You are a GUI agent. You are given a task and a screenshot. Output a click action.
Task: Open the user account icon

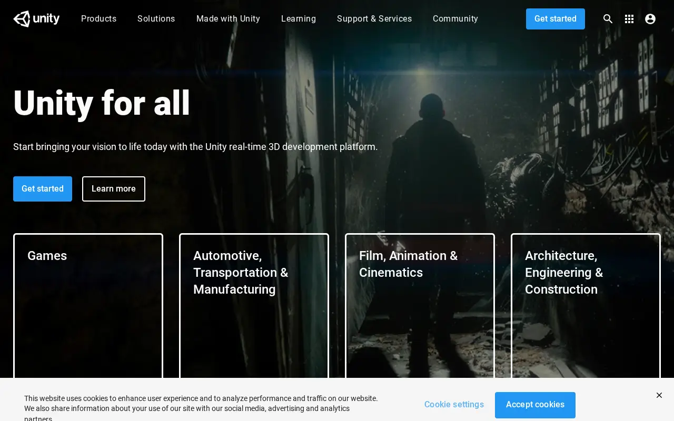pos(650,19)
